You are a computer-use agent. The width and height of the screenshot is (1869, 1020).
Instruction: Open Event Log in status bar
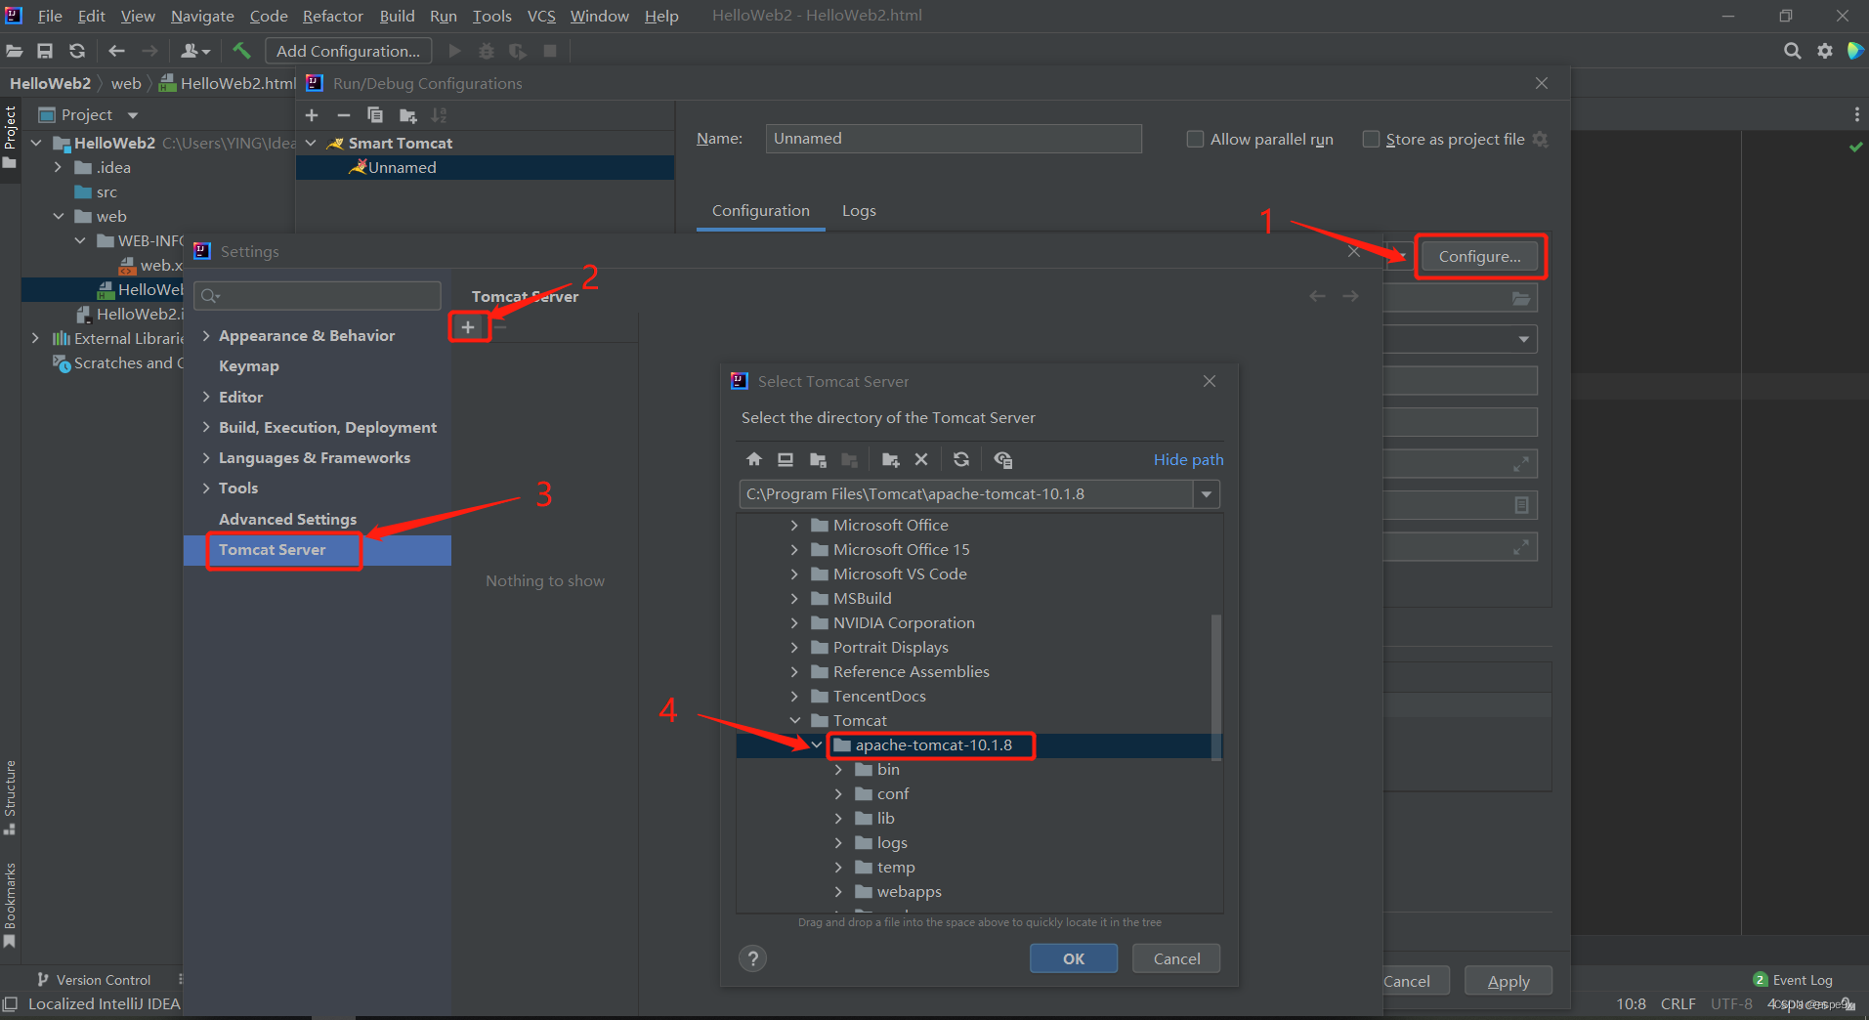click(1793, 980)
